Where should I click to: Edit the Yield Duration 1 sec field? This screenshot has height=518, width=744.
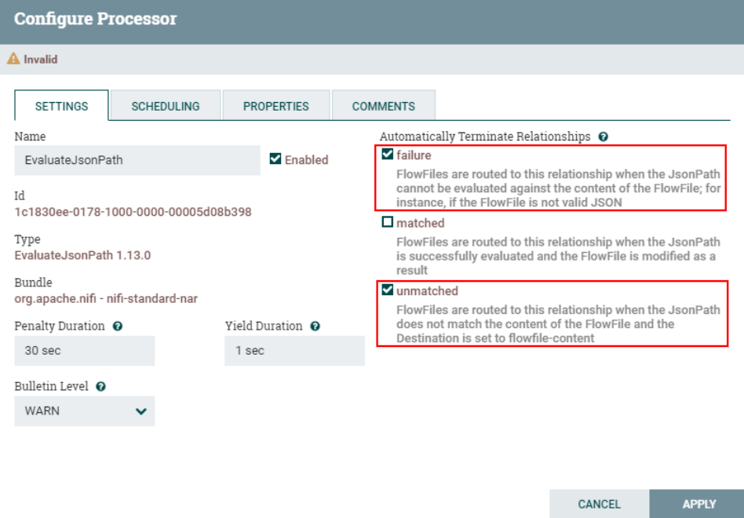[x=294, y=351]
